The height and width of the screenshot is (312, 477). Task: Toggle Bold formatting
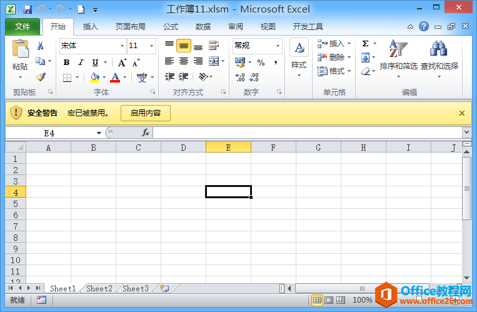click(66, 63)
